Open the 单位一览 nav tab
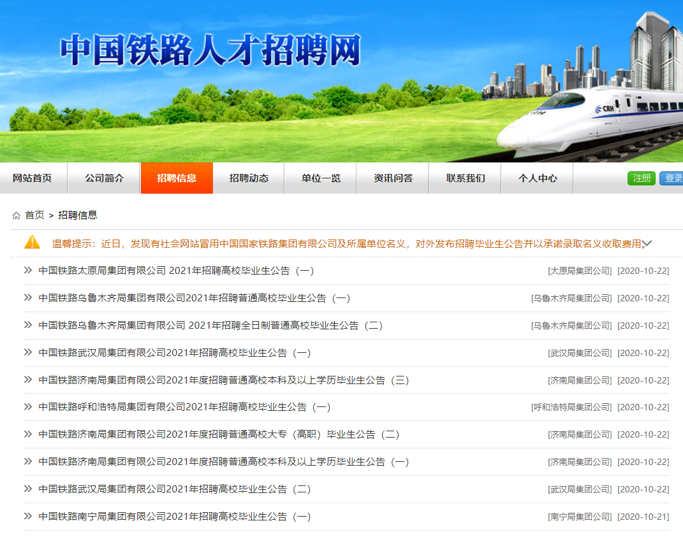 (x=321, y=178)
